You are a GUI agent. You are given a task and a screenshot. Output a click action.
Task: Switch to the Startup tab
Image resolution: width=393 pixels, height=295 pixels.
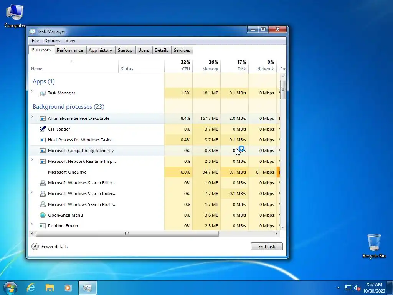pyautogui.click(x=125, y=50)
